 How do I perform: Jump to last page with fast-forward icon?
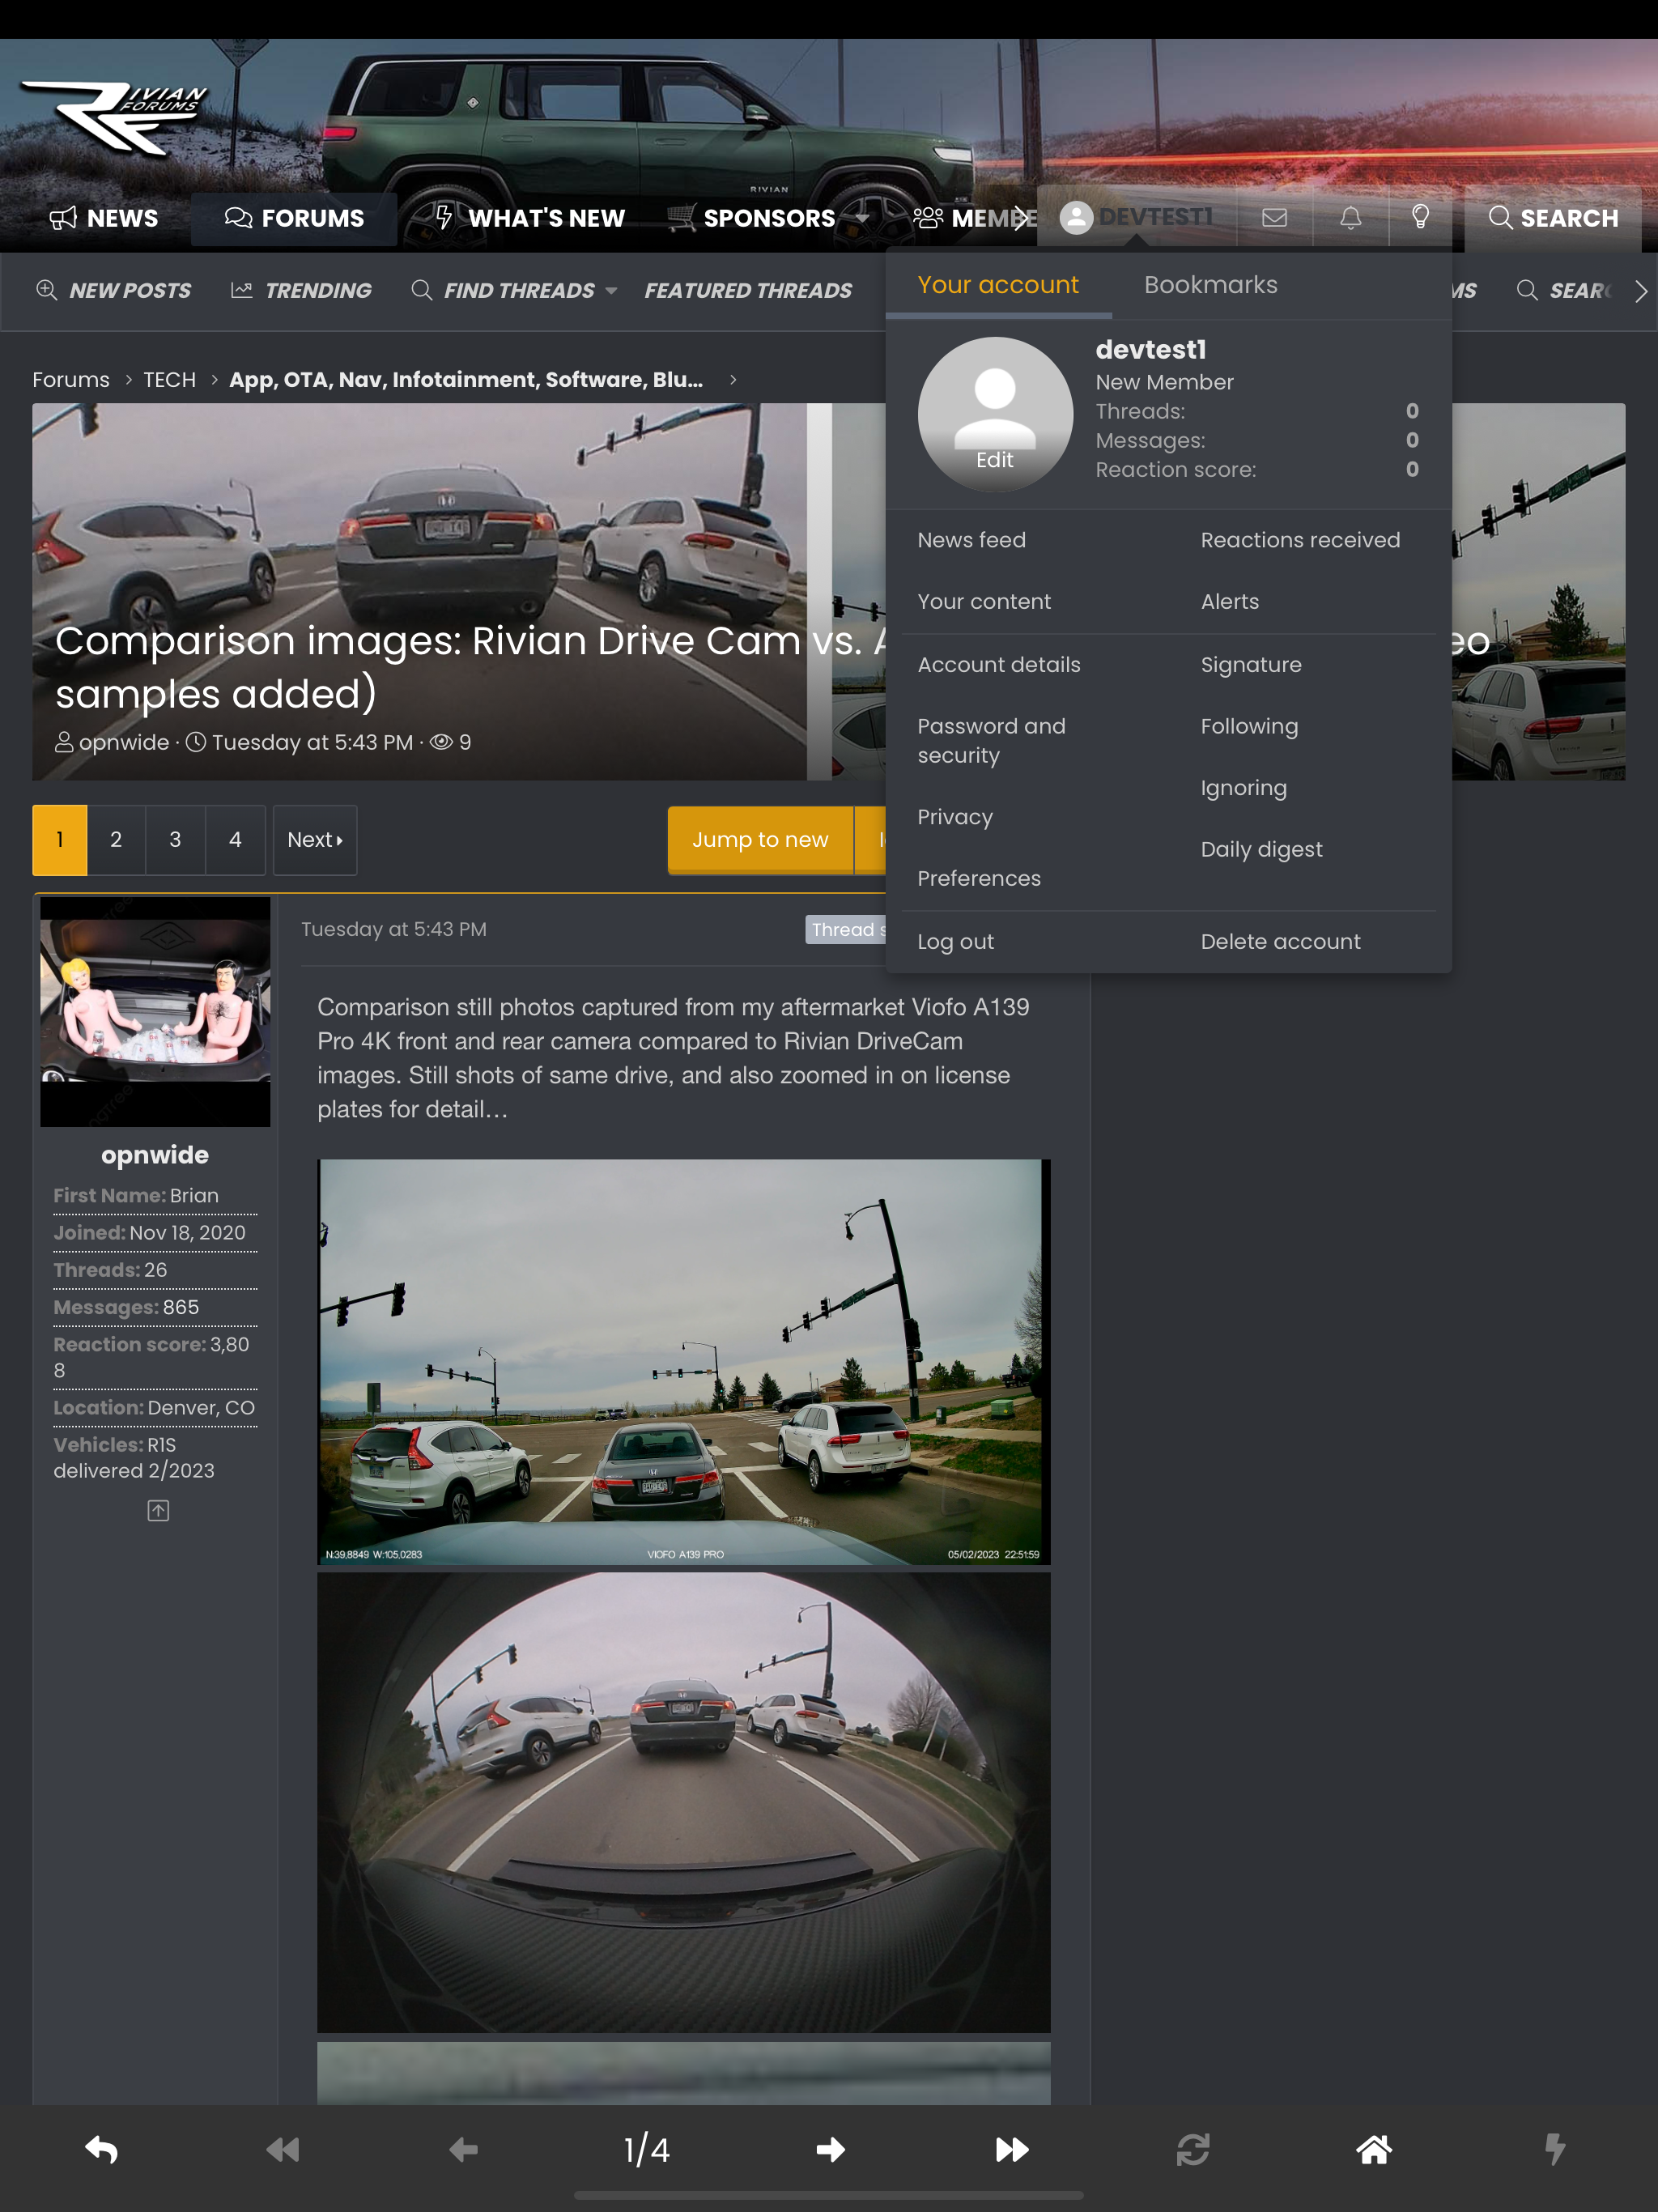(x=1012, y=2150)
